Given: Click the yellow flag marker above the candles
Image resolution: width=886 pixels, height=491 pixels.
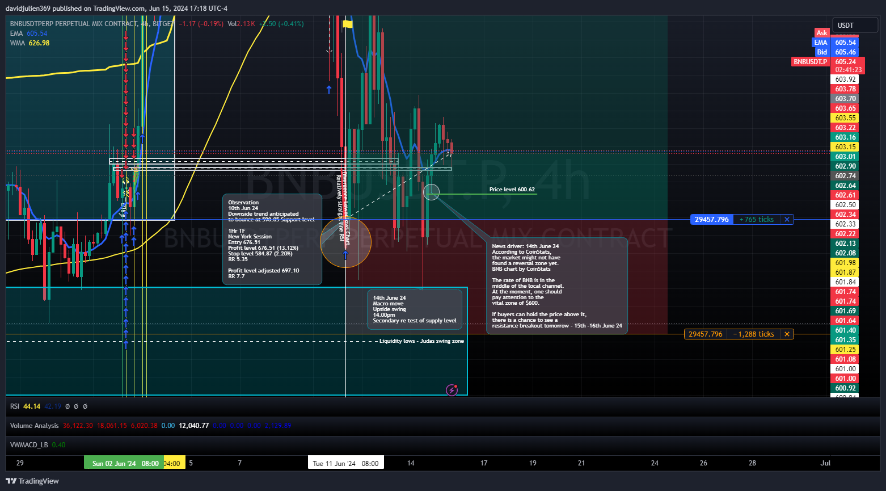Looking at the screenshot, I should pos(348,24).
